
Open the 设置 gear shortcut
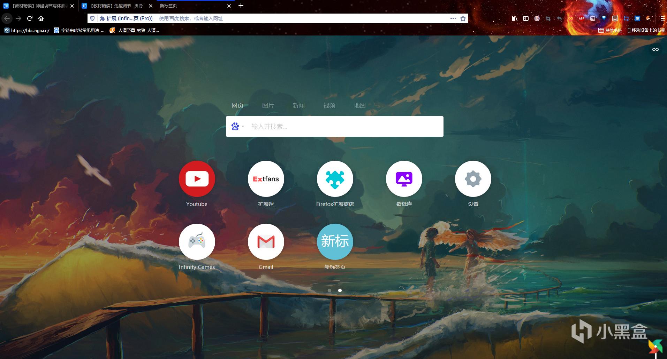click(473, 179)
